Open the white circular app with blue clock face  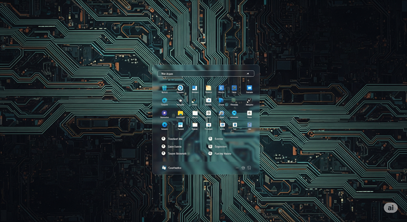pos(180,88)
